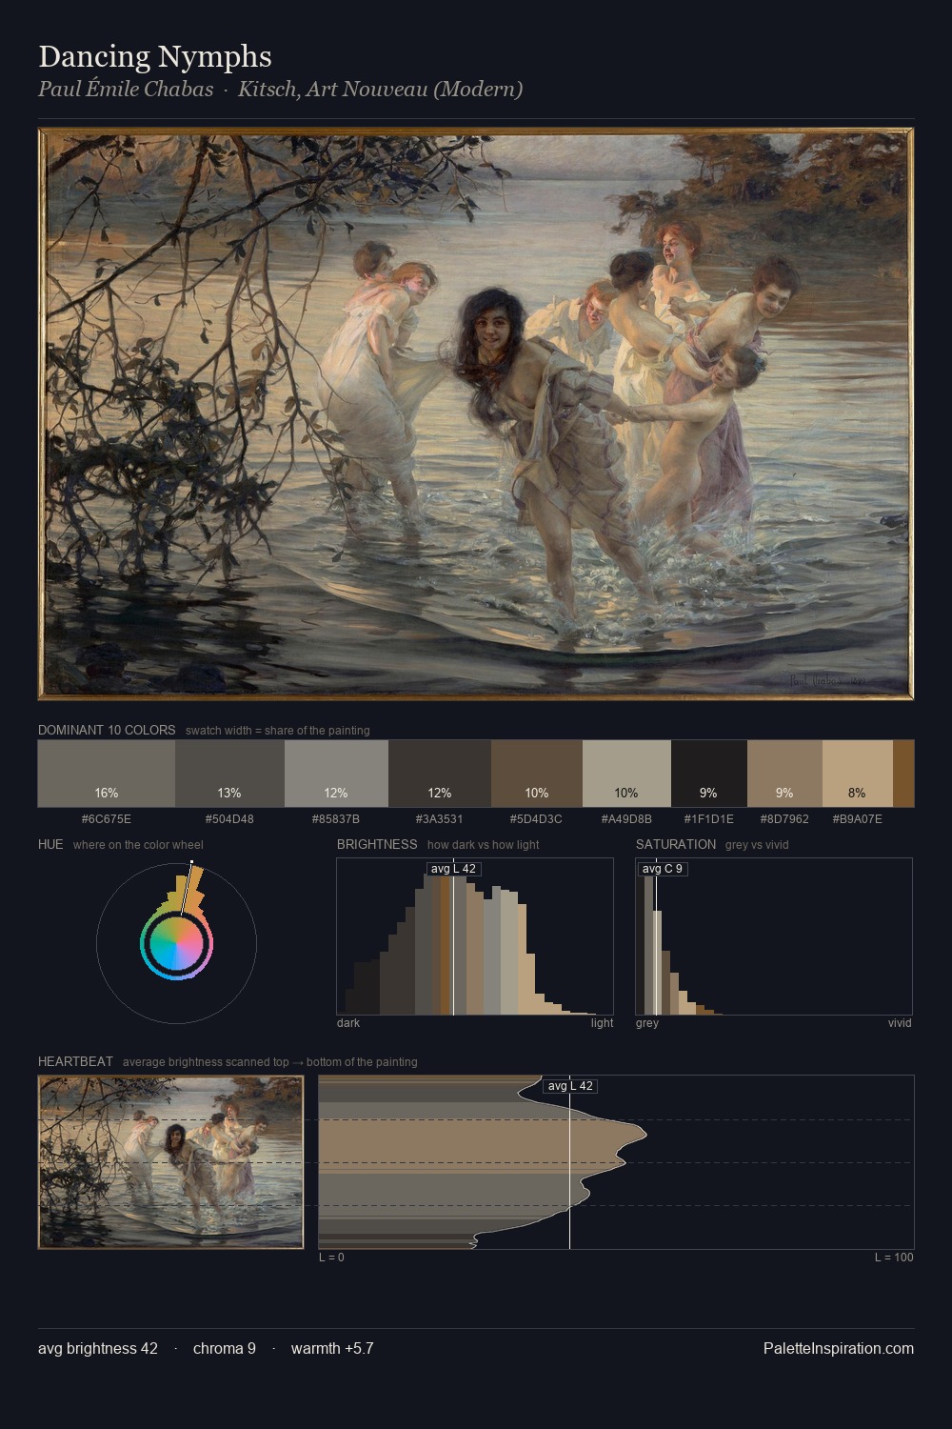Click 'Kitsch, Art Nouveau (Modern)' style text
952x1429 pixels.
380,90
